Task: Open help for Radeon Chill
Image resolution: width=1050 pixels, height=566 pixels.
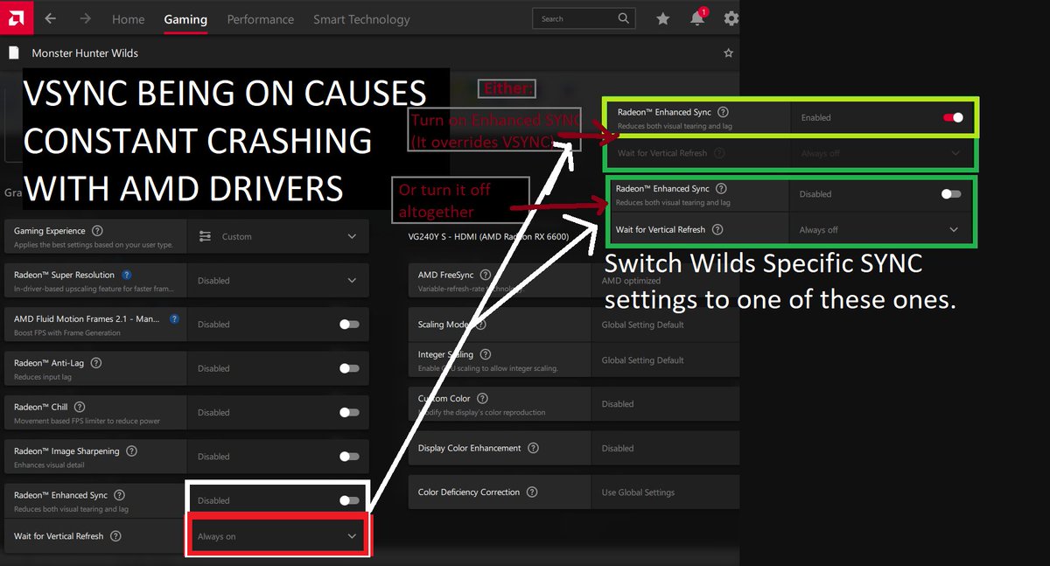Action: click(80, 407)
